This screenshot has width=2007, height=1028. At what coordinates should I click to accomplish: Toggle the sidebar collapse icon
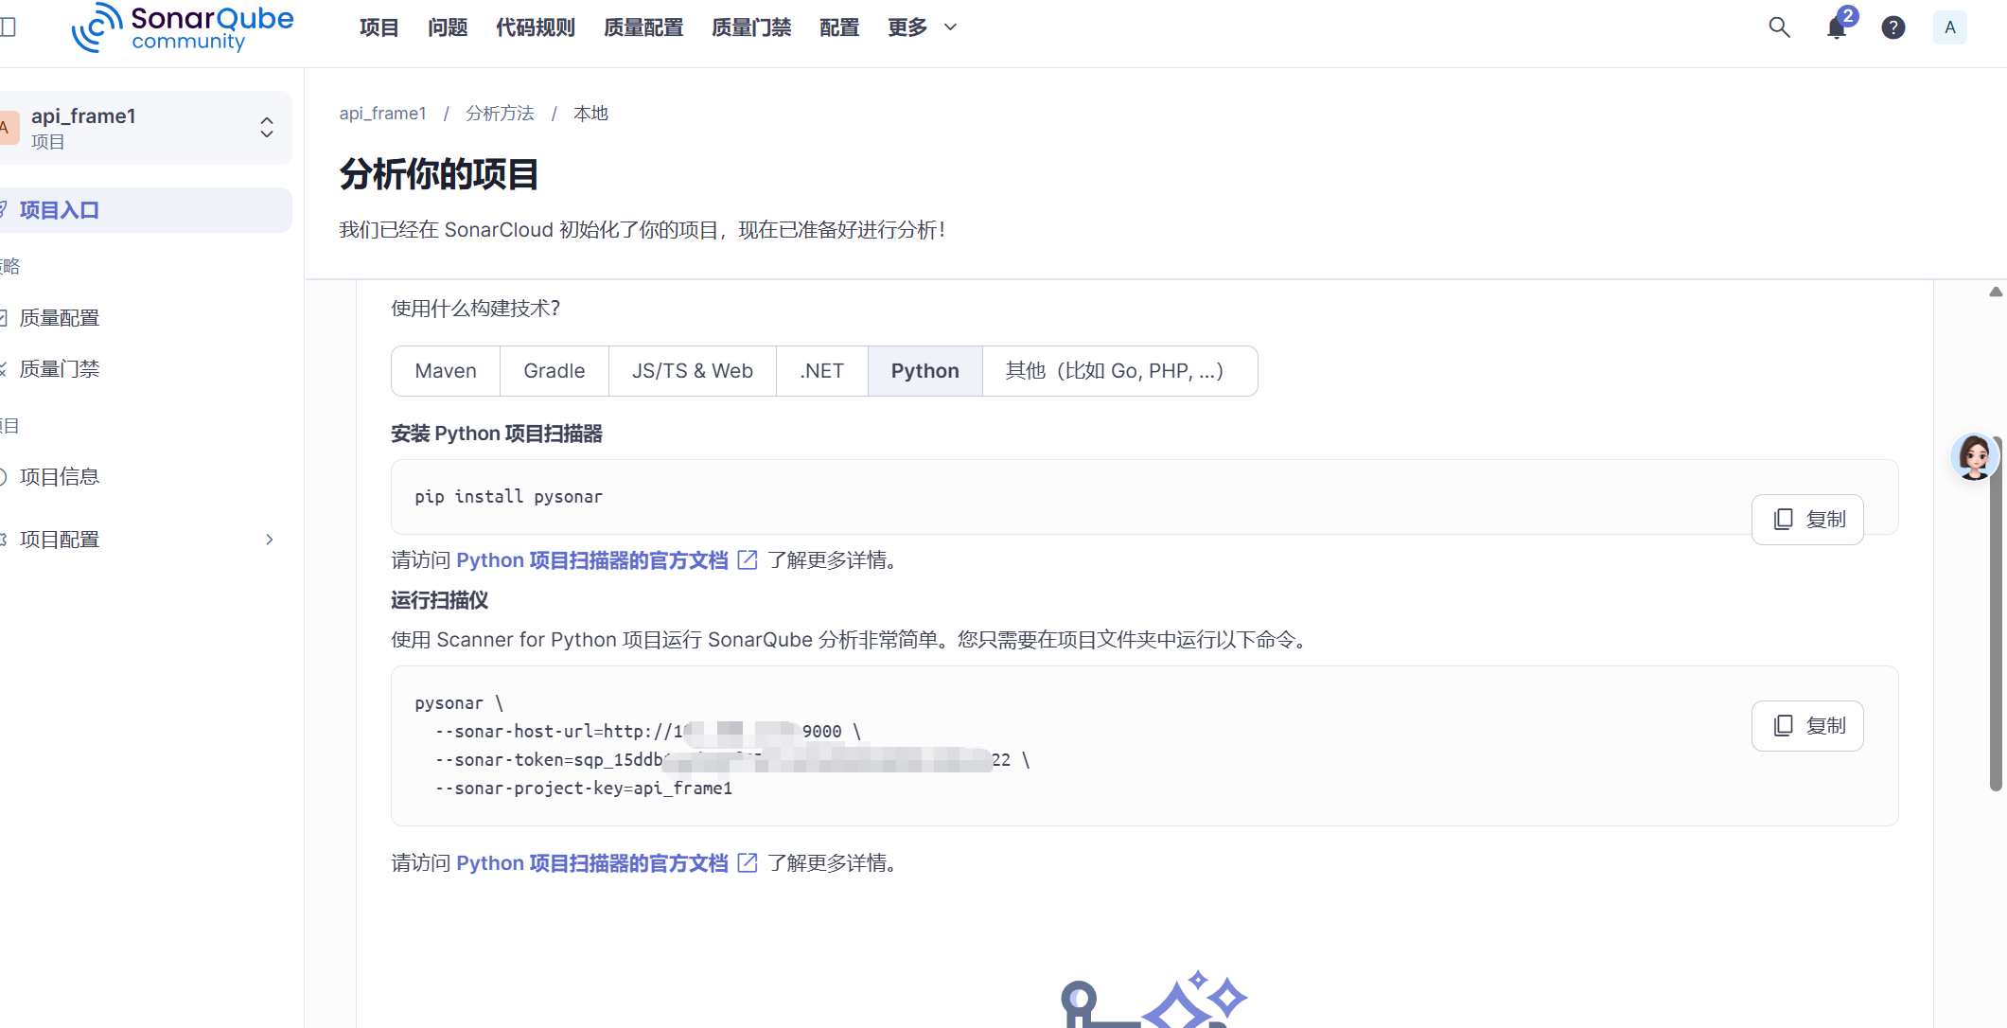click(9, 27)
